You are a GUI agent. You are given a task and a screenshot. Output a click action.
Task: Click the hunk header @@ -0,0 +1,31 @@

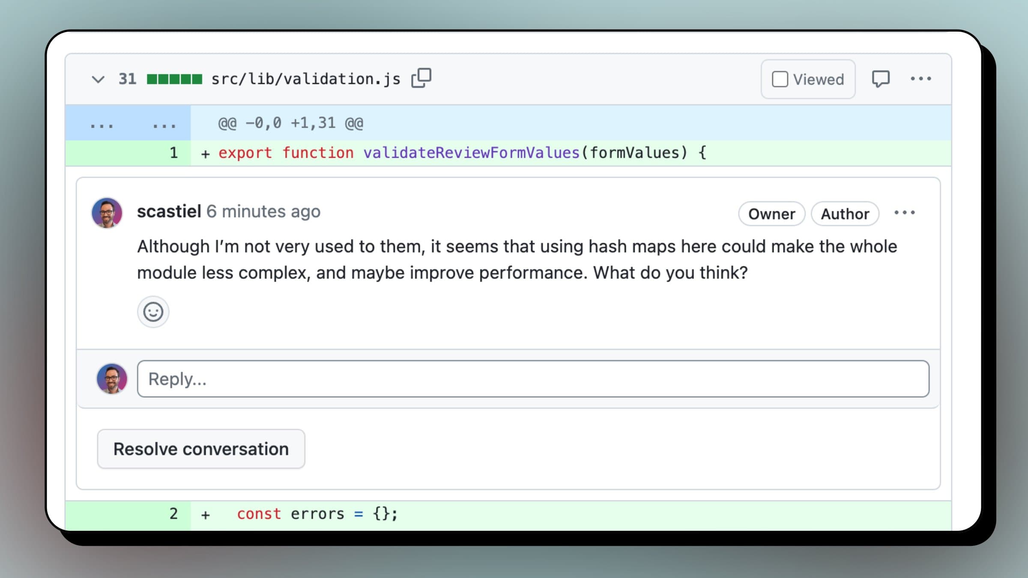pyautogui.click(x=290, y=123)
